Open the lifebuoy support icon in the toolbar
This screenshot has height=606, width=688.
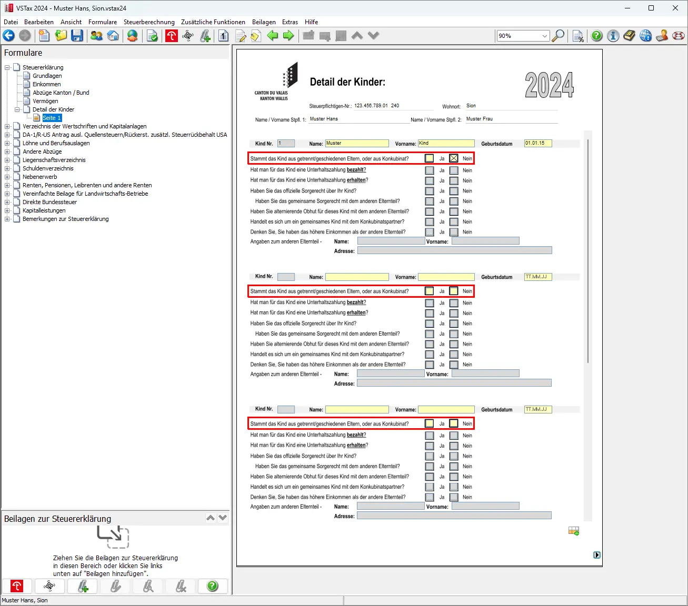[x=679, y=36]
